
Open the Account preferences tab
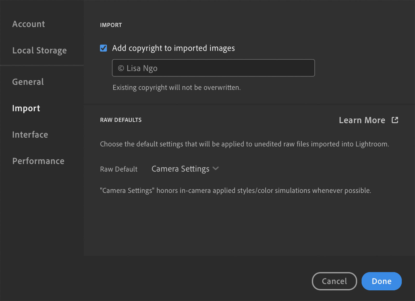(x=29, y=24)
